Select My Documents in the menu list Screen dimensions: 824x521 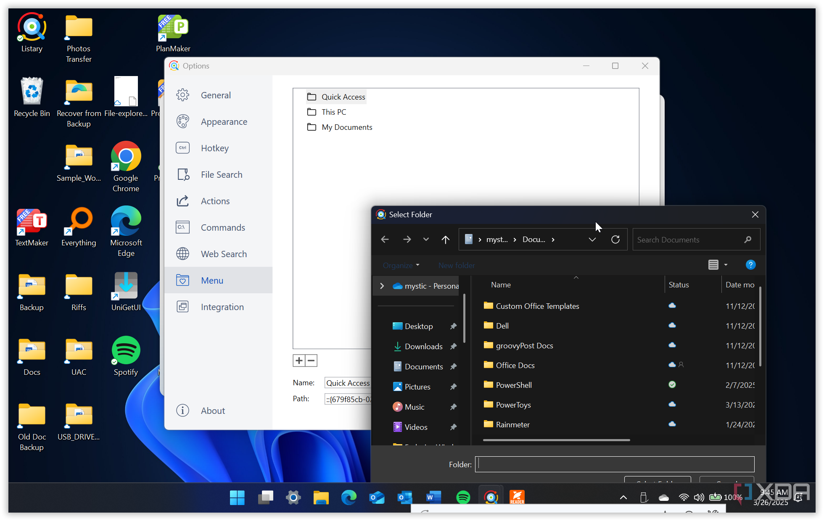[x=340, y=127]
